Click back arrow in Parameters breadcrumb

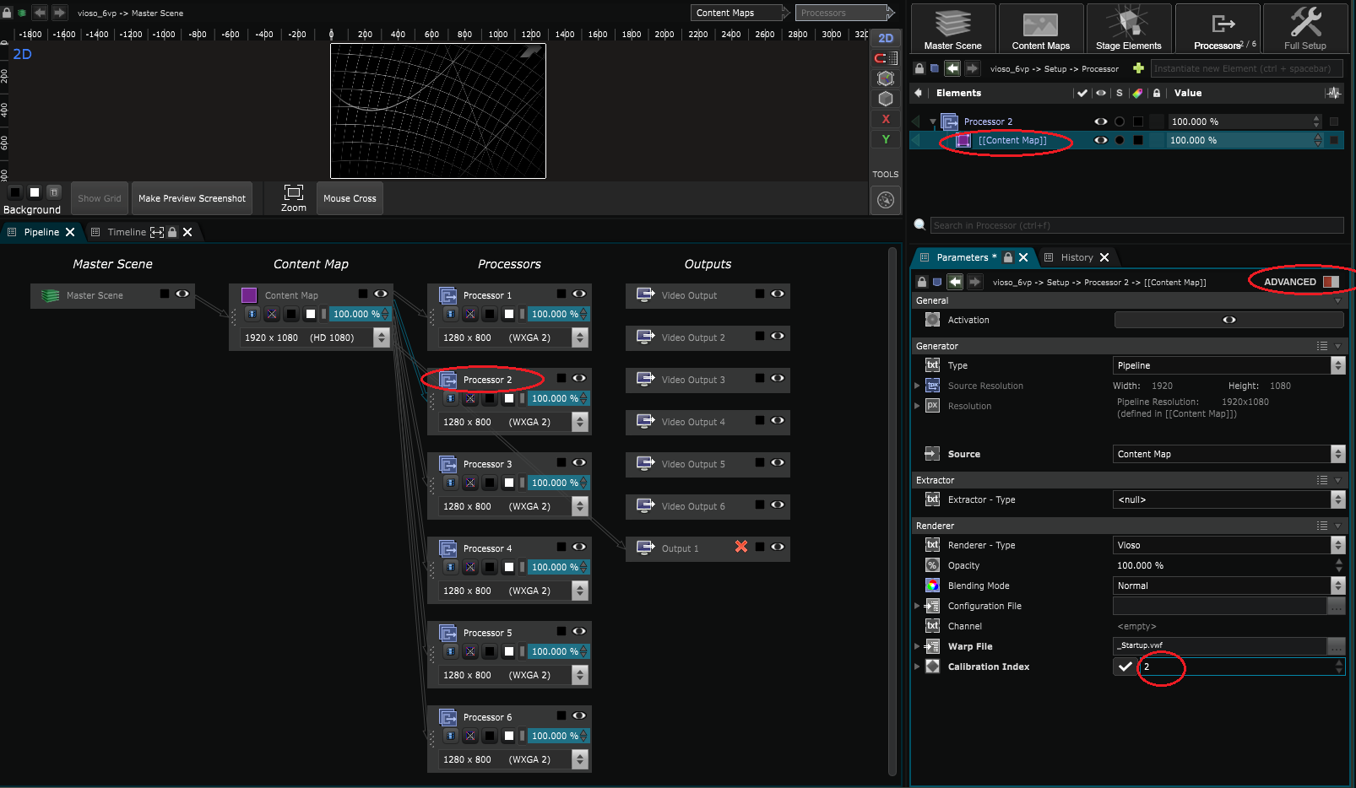[x=955, y=282]
